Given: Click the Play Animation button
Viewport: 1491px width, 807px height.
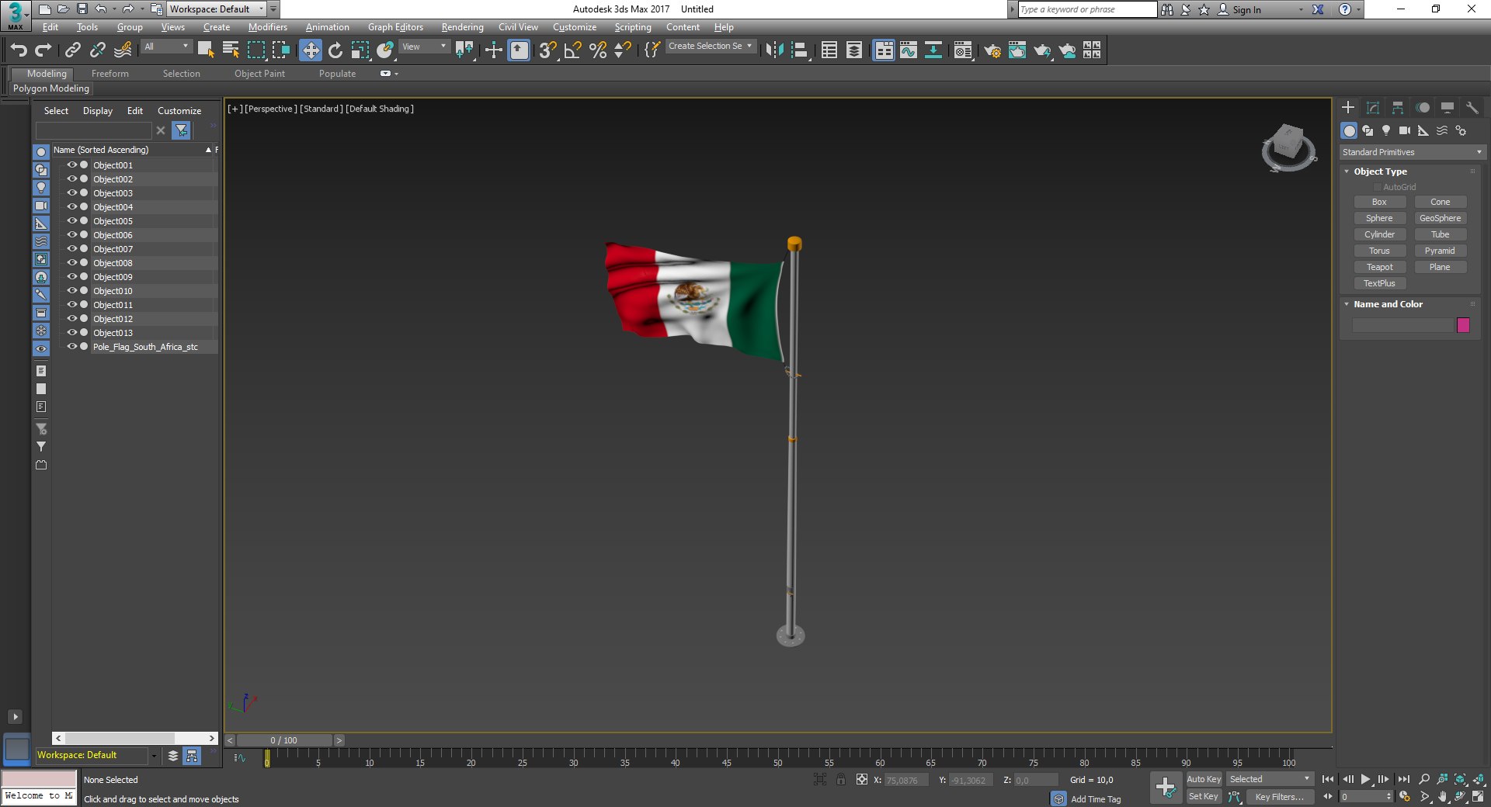Looking at the screenshot, I should (x=1365, y=779).
